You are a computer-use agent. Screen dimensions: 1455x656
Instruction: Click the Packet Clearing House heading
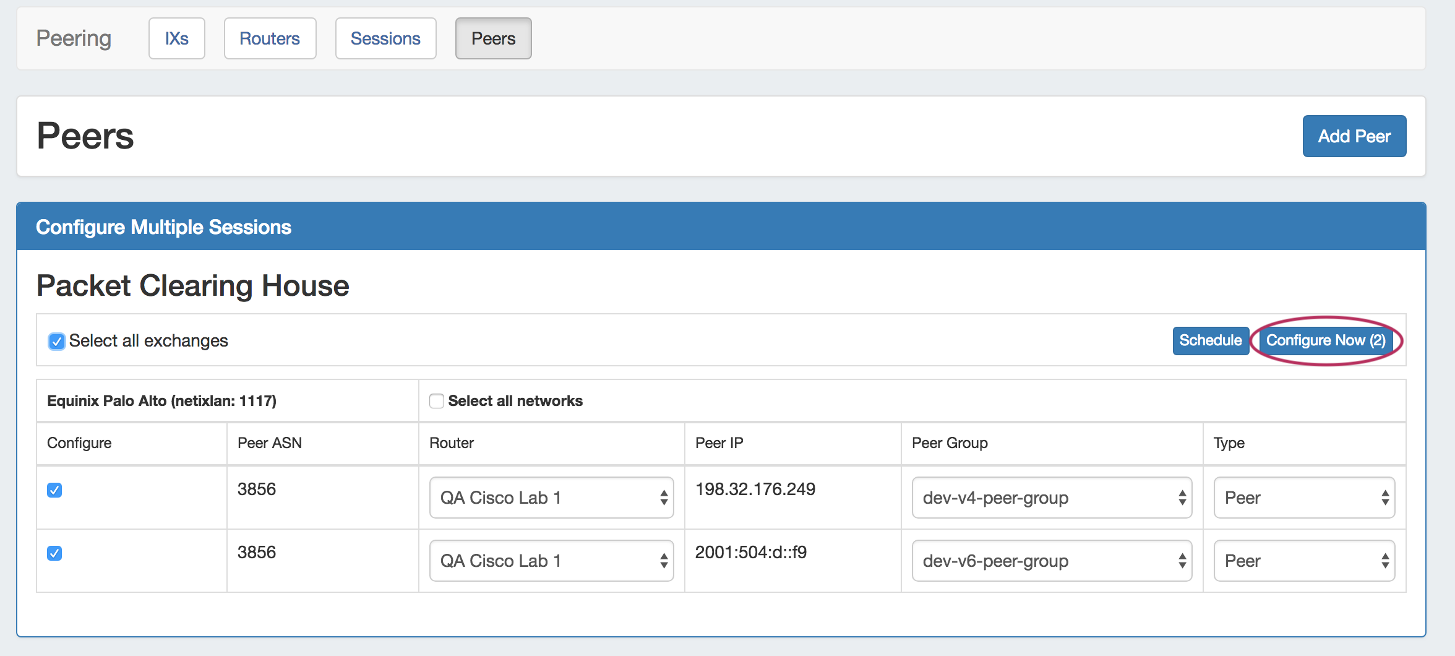(x=193, y=286)
